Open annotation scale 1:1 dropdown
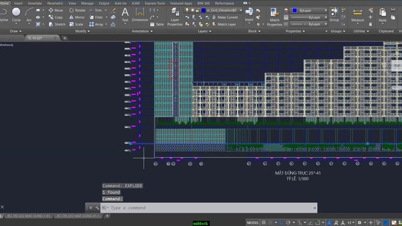402x226 pixels. click(x=350, y=223)
